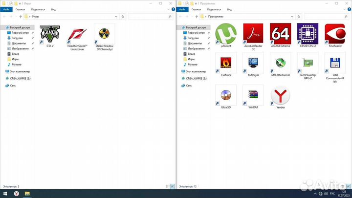
Task: Open Главная tab in Игры window
Action: (20, 9)
